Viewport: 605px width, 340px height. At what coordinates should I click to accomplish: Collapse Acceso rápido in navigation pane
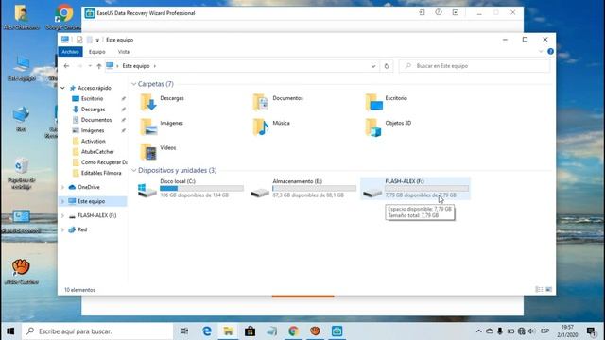tap(63, 88)
